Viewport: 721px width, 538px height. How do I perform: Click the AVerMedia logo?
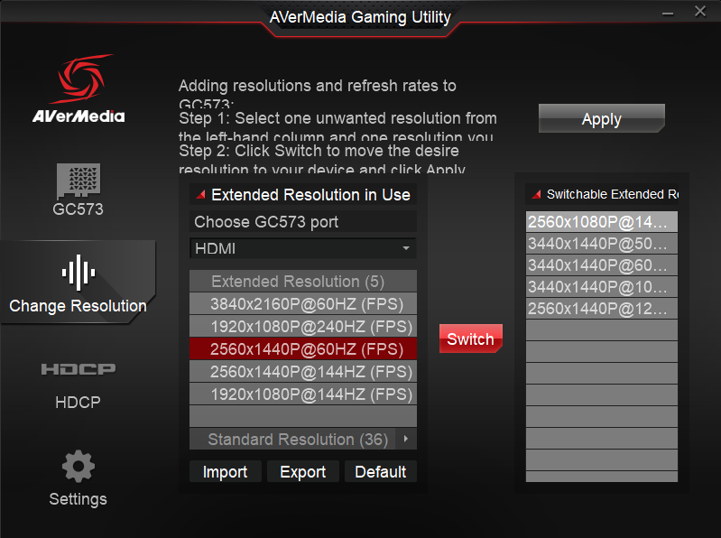click(x=79, y=90)
